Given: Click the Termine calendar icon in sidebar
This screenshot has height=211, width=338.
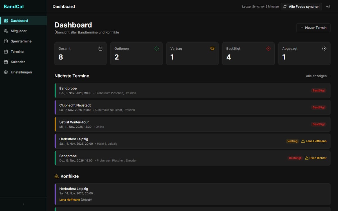Looking at the screenshot, I should (6, 51).
